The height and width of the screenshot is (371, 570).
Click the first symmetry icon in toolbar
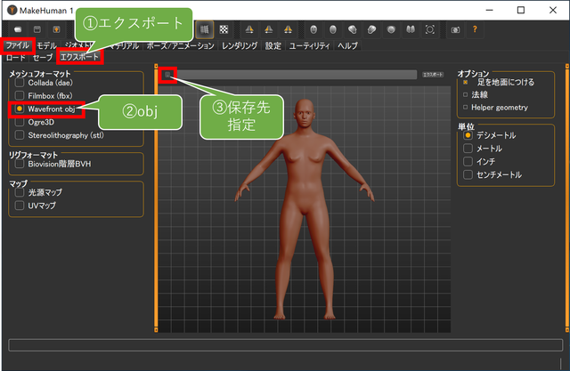point(249,29)
